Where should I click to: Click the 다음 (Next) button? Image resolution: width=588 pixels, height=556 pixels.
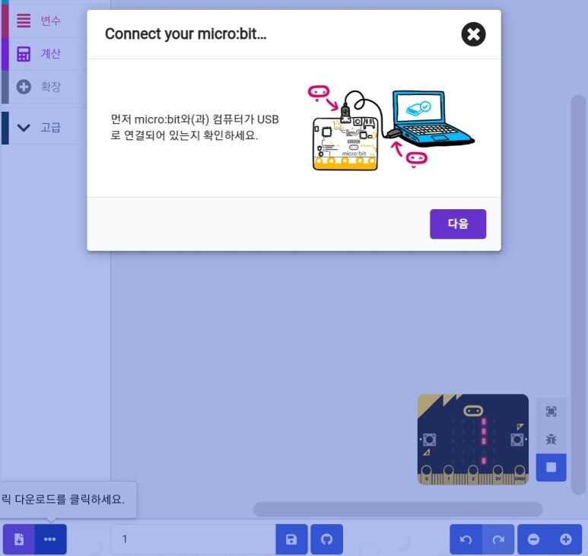[x=458, y=224]
